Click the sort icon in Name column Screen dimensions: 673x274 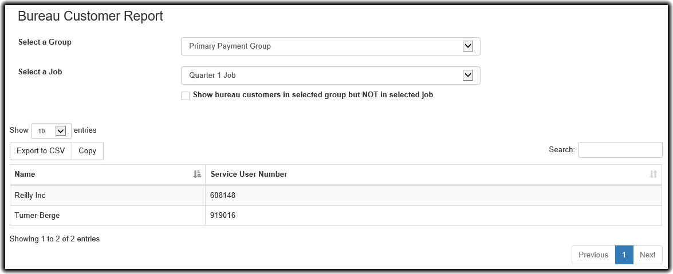[x=197, y=174]
